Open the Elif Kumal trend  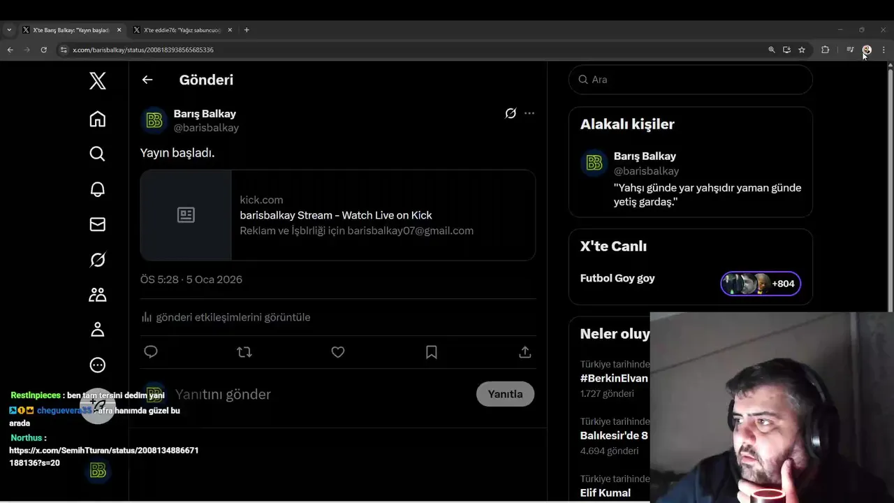(606, 493)
